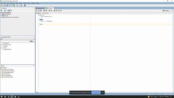Expand Analytic View Reports folder
The image size is (174, 98).
1,69
